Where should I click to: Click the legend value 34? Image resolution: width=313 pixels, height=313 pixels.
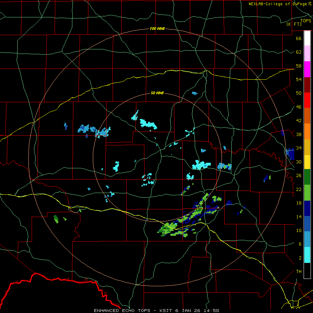pyautogui.click(x=299, y=148)
